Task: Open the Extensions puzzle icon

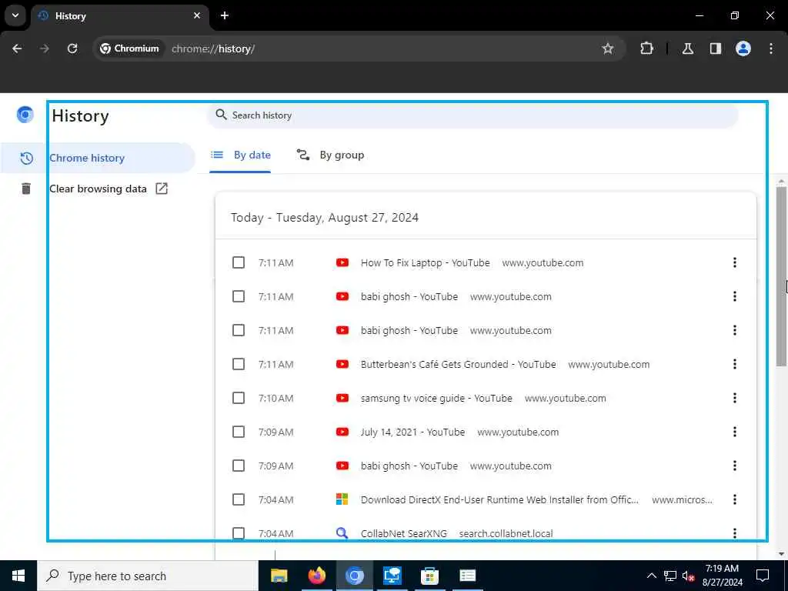Action: pyautogui.click(x=646, y=48)
